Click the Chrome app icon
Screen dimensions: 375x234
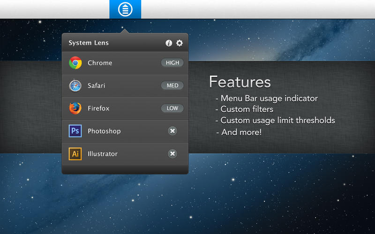(x=75, y=63)
